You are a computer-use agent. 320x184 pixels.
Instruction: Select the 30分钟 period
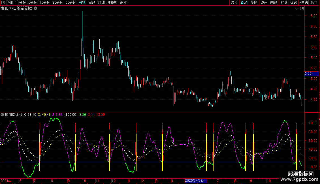tap(58, 3)
